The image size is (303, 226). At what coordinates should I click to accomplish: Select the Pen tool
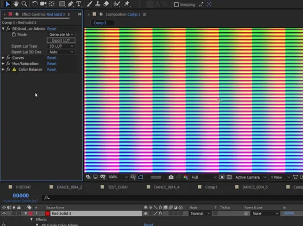point(71,4)
